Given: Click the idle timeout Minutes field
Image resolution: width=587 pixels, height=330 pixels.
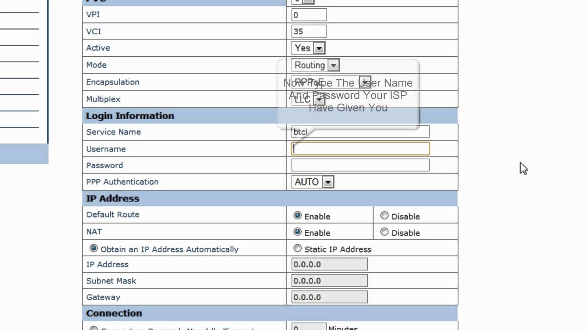Looking at the screenshot, I should click(x=309, y=327).
